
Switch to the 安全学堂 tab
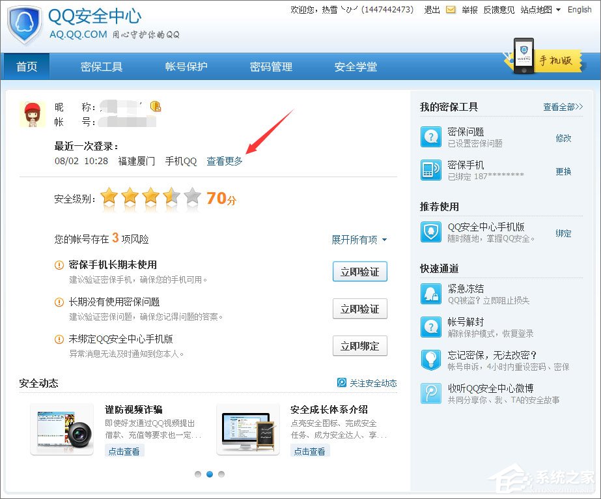(x=355, y=66)
